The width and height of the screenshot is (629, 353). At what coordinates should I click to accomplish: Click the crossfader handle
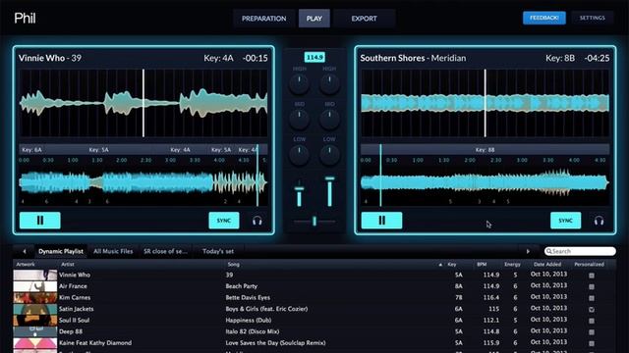click(x=314, y=221)
